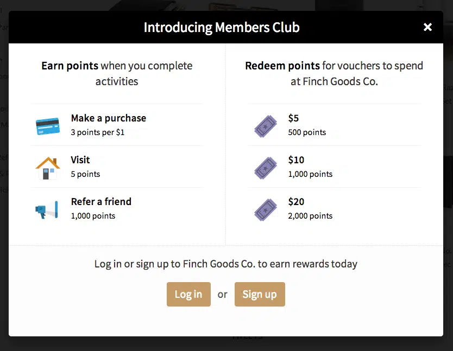
Task: Close the Members Club popup
Action: [x=427, y=27]
